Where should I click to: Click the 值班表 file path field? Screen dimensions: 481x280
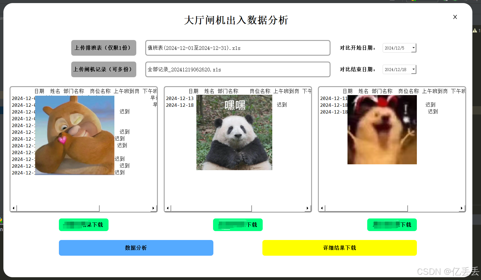pos(238,48)
